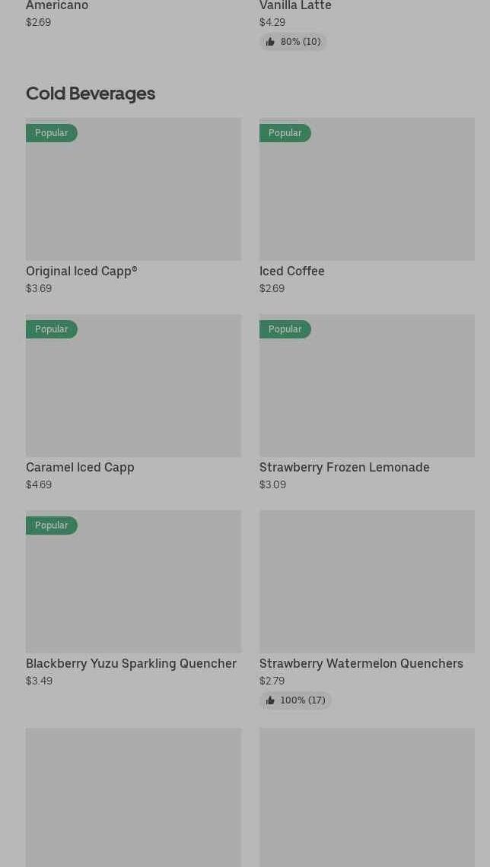Image resolution: width=490 pixels, height=867 pixels.
Task: Open the Original Iced Capp product image
Action: click(133, 198)
